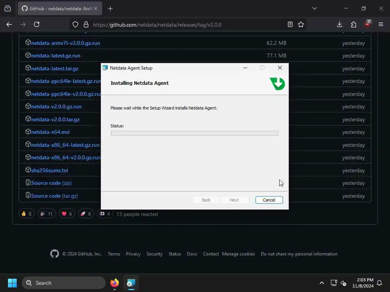
Task: Open the Privacy footer link
Action: click(133, 254)
